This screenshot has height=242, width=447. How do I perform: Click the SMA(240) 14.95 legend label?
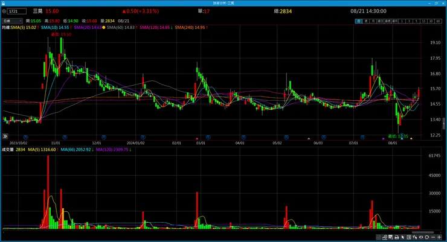coord(190,27)
